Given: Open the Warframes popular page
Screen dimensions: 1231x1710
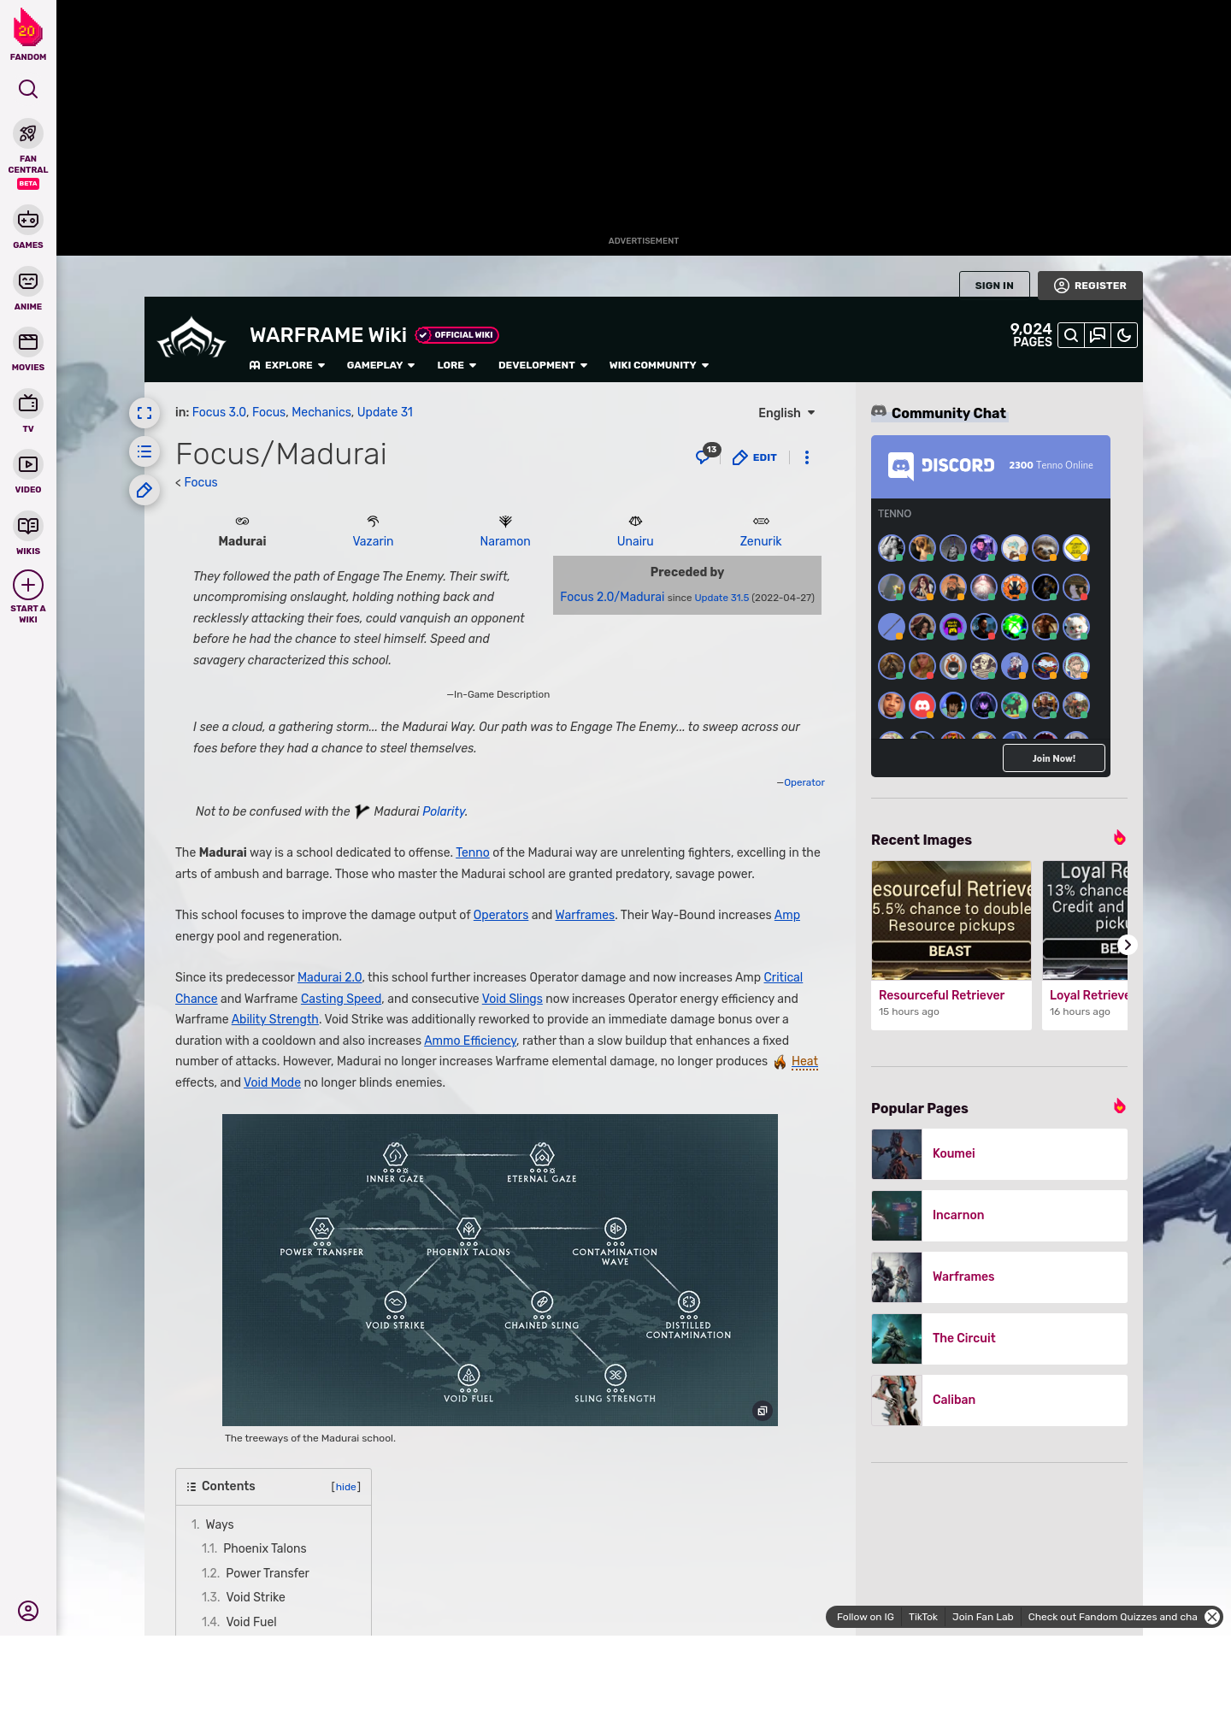Looking at the screenshot, I should tap(999, 1277).
